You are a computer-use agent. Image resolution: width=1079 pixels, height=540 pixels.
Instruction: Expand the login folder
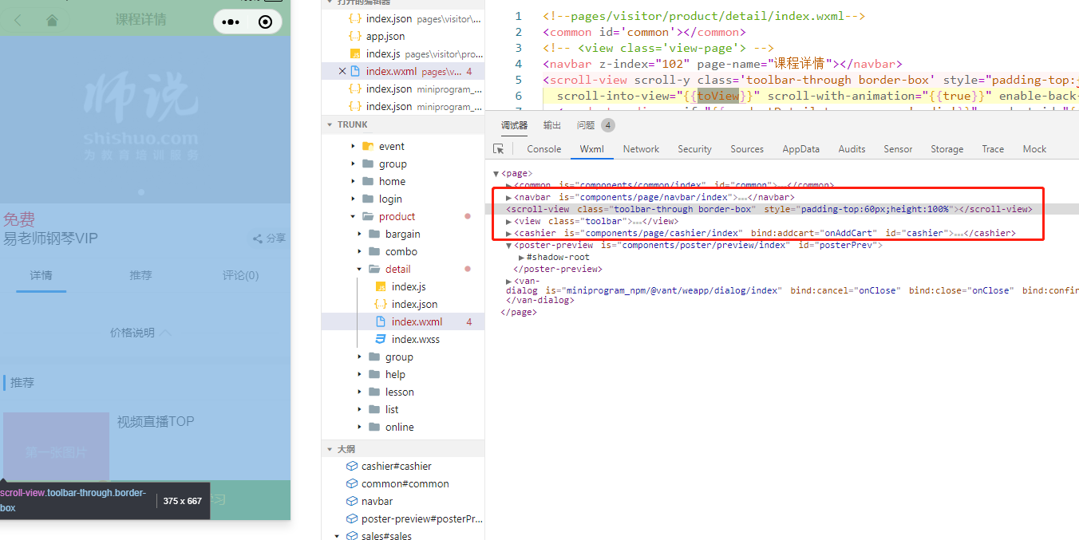pos(354,199)
